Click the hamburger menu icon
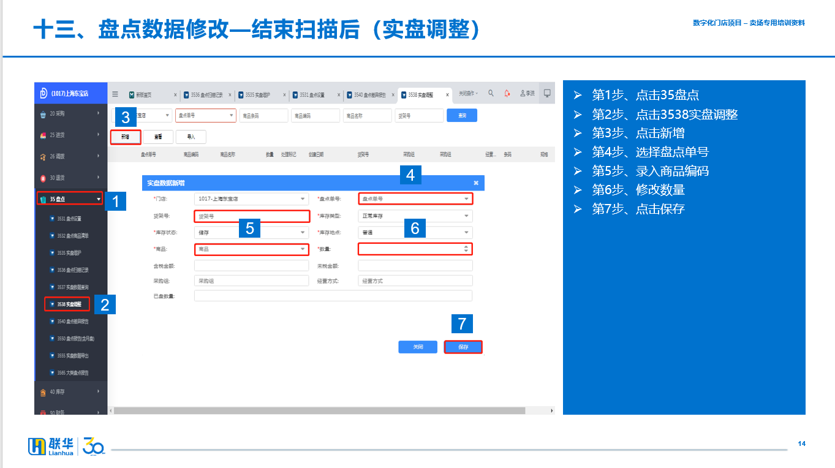Viewport: 835px width, 468px height. pyautogui.click(x=115, y=94)
